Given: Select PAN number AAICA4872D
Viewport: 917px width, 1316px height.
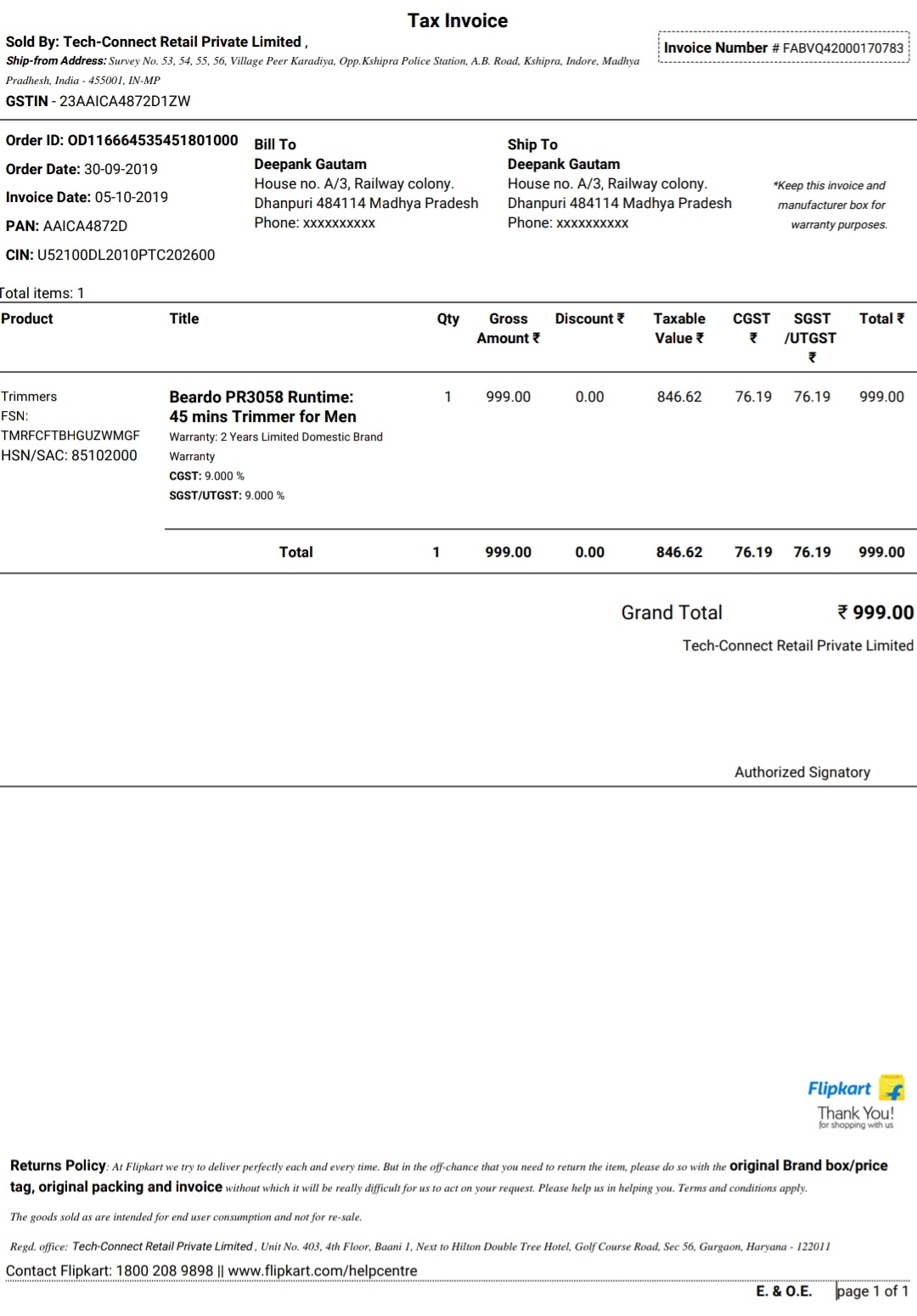Looking at the screenshot, I should (x=85, y=226).
